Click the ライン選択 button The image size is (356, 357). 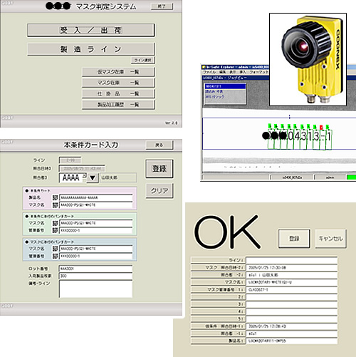[x=143, y=61]
